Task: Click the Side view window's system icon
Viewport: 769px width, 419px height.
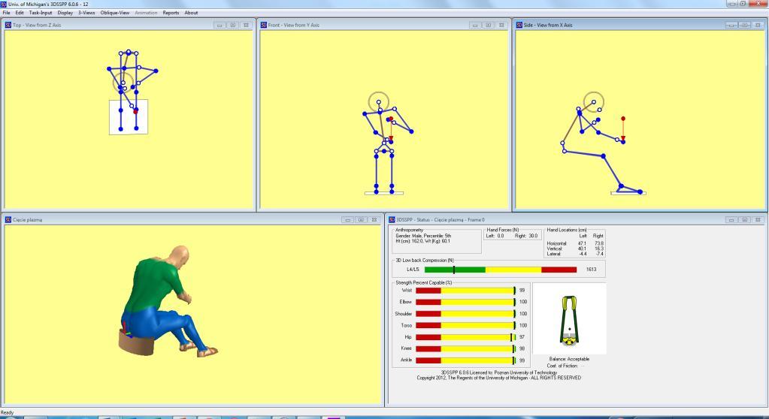Action: coord(519,25)
